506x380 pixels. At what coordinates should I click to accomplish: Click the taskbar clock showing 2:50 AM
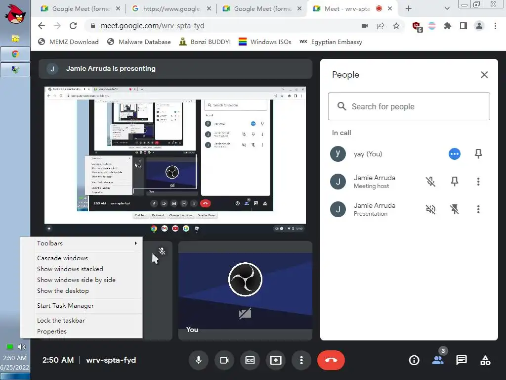[x=15, y=358]
